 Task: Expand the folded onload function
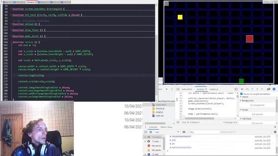[x=11, y=24]
